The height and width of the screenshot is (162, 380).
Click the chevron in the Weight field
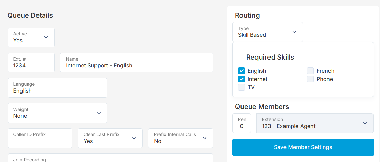pyautogui.click(x=99, y=113)
